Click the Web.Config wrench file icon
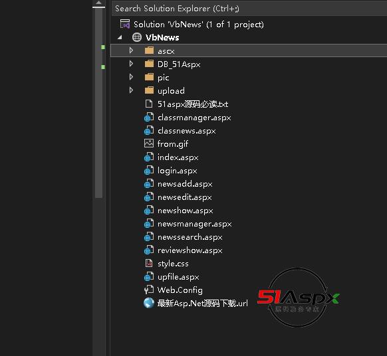 (149, 290)
